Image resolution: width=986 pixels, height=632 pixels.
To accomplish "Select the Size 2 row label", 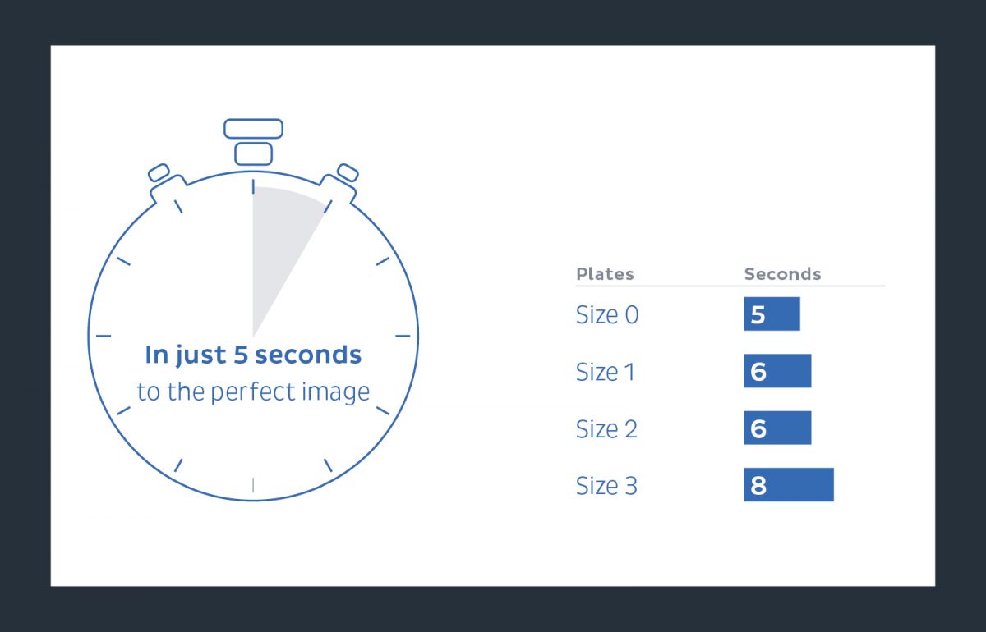I will pos(606,429).
